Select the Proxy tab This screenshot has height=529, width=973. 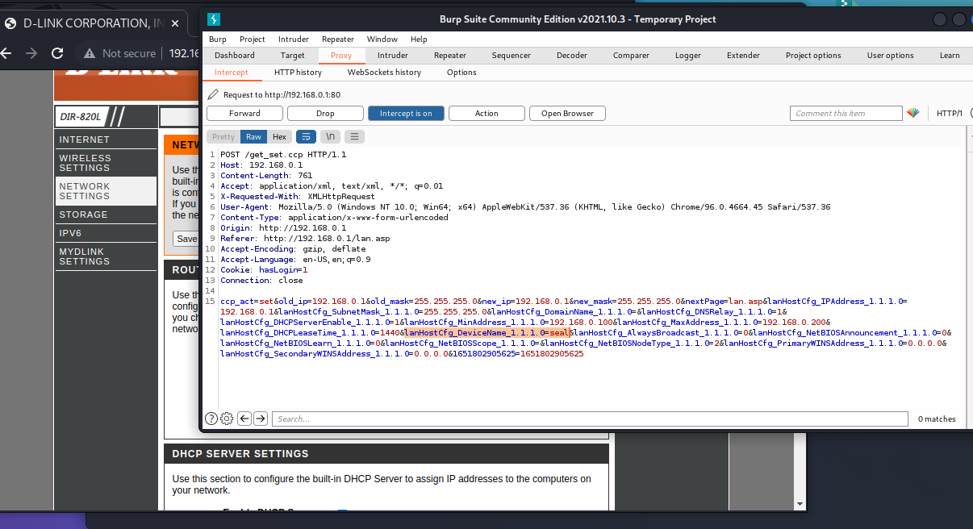(341, 56)
